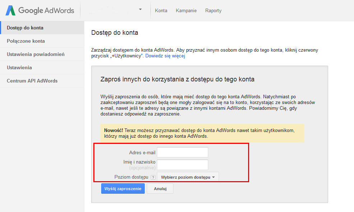
Task: Open Centrum API AdWords
Action: (42, 81)
